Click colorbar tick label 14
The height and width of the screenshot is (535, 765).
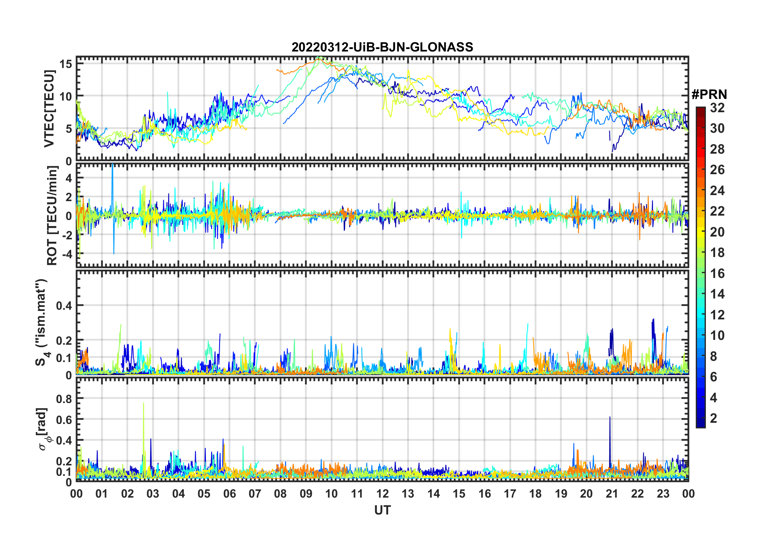pyautogui.click(x=717, y=294)
